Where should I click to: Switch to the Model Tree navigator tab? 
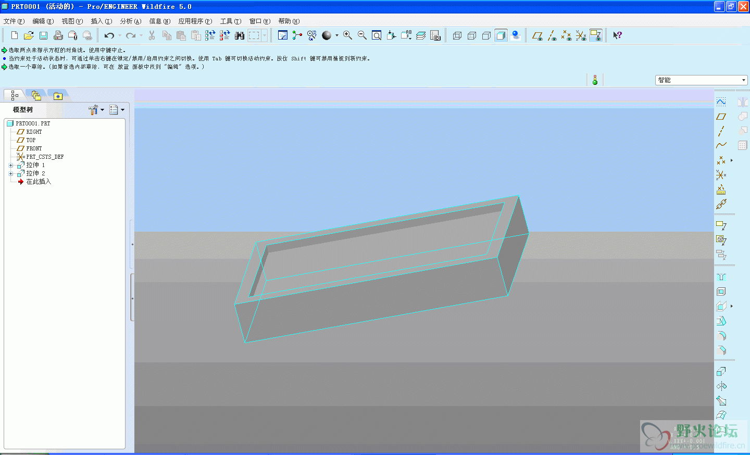click(x=15, y=95)
